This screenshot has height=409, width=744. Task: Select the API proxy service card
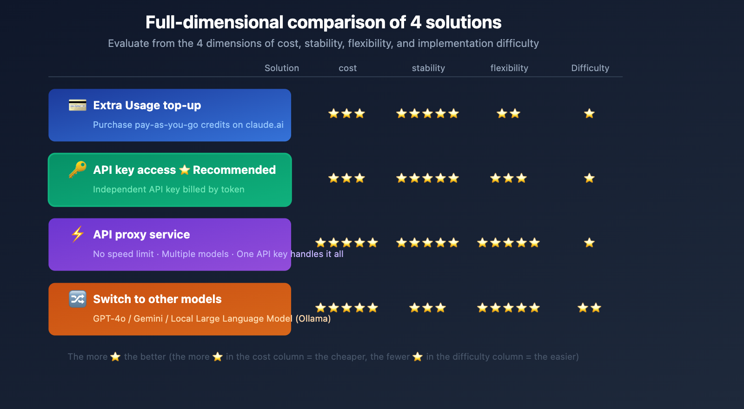tap(170, 244)
